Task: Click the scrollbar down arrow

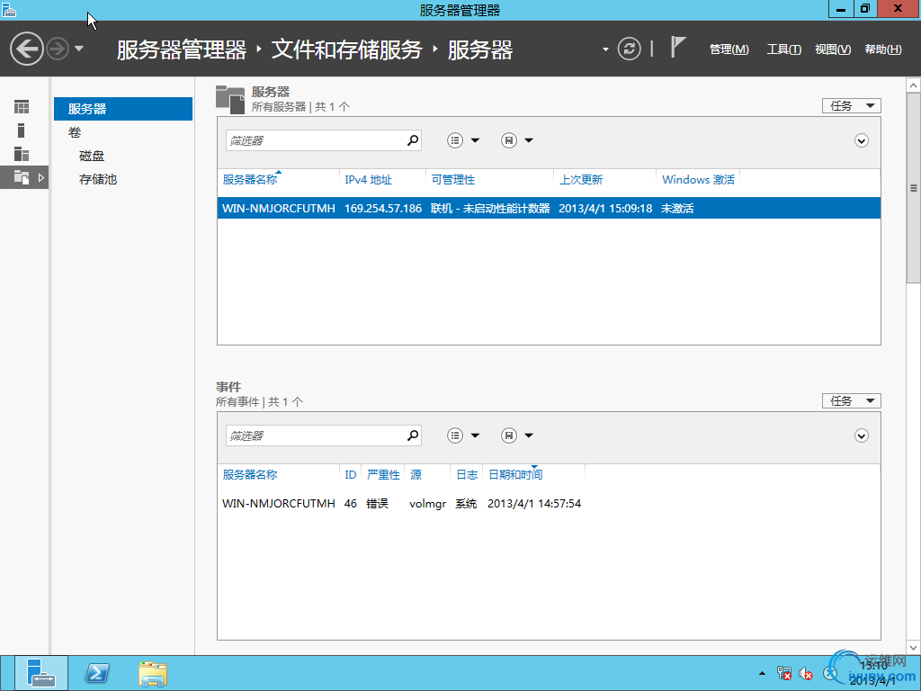Action: point(914,648)
